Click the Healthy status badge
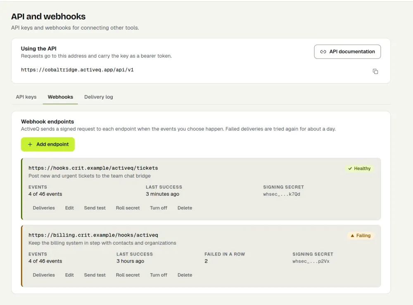Screen dimensions: 413x305 click(x=359, y=169)
